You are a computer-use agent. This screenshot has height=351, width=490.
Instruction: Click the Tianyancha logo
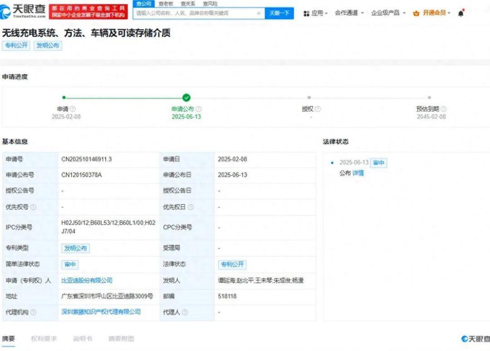(23, 11)
